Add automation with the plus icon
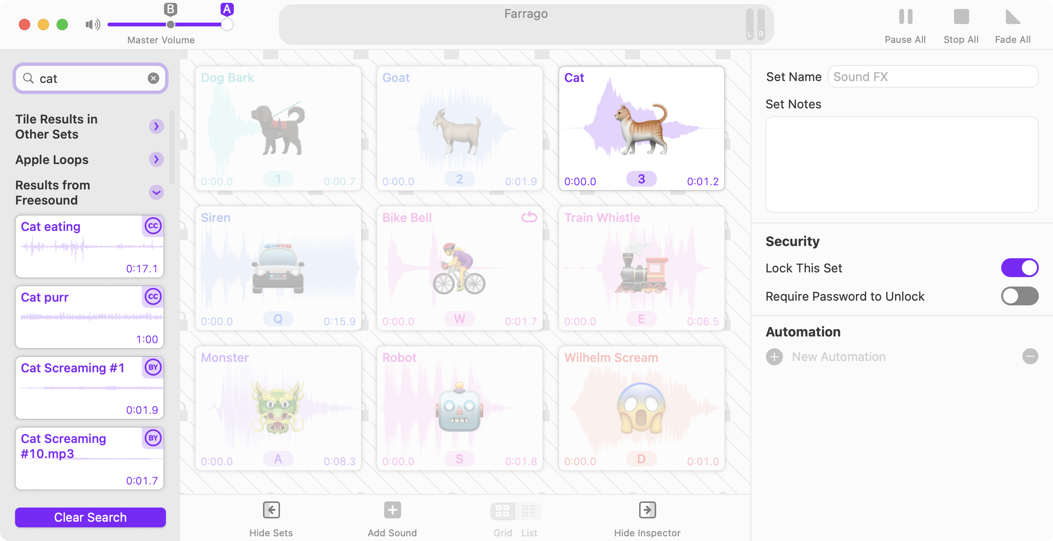The image size is (1053, 541). coord(774,357)
